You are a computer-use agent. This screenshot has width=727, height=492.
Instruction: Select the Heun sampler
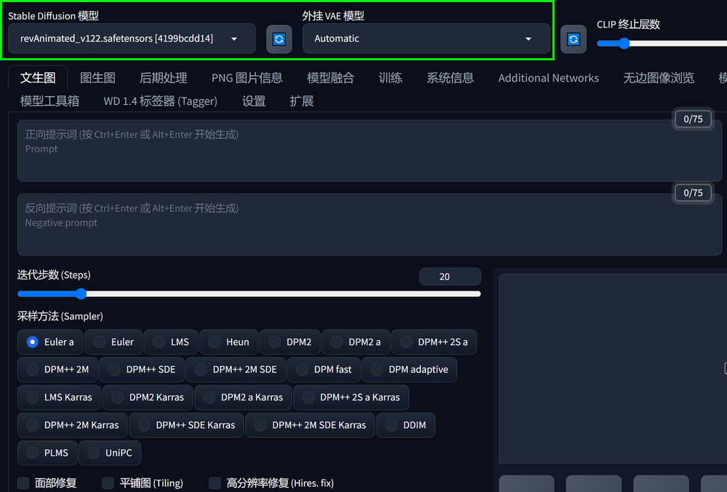pos(228,342)
